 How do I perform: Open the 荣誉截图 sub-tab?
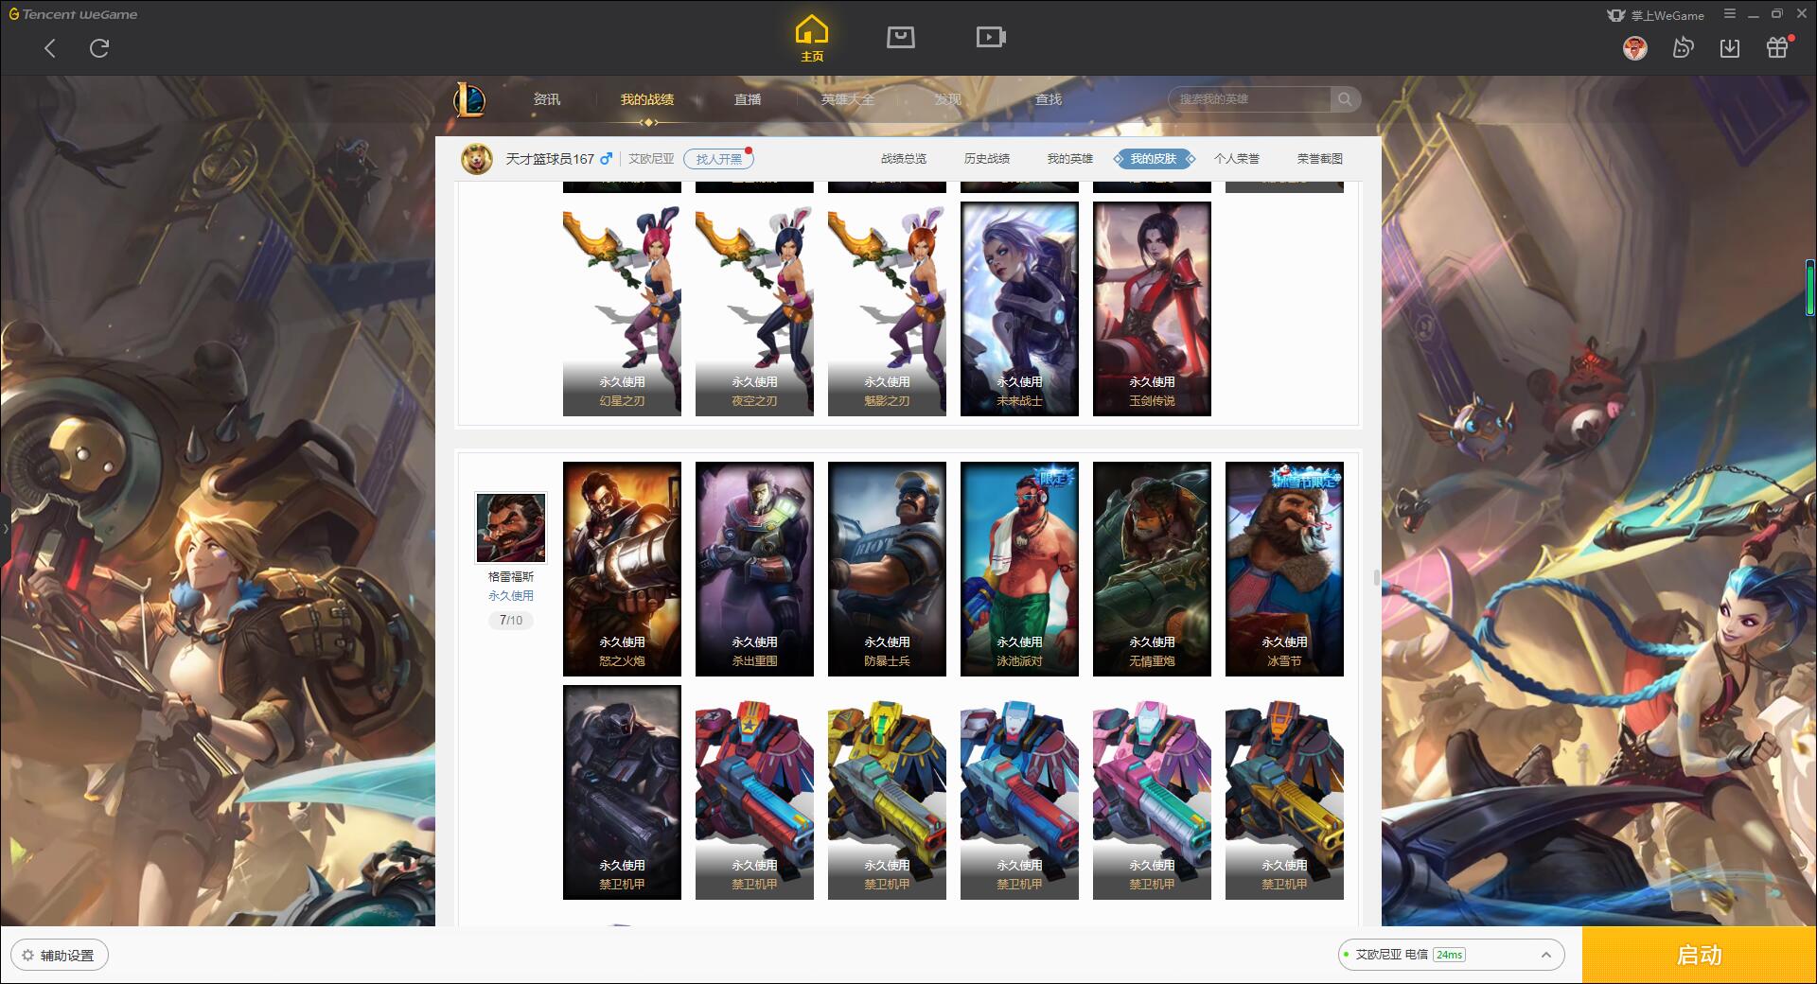pos(1320,159)
